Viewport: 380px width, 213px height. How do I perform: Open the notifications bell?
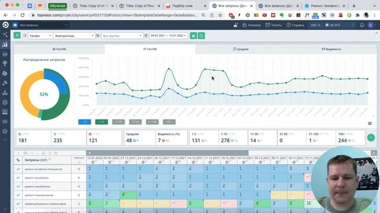(362, 25)
